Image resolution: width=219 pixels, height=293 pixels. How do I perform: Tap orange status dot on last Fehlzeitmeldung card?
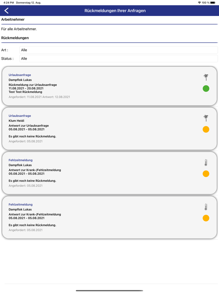click(206, 218)
